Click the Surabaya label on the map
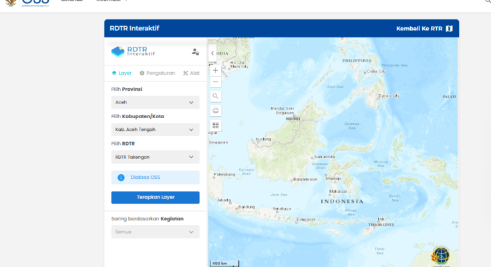 (x=281, y=208)
